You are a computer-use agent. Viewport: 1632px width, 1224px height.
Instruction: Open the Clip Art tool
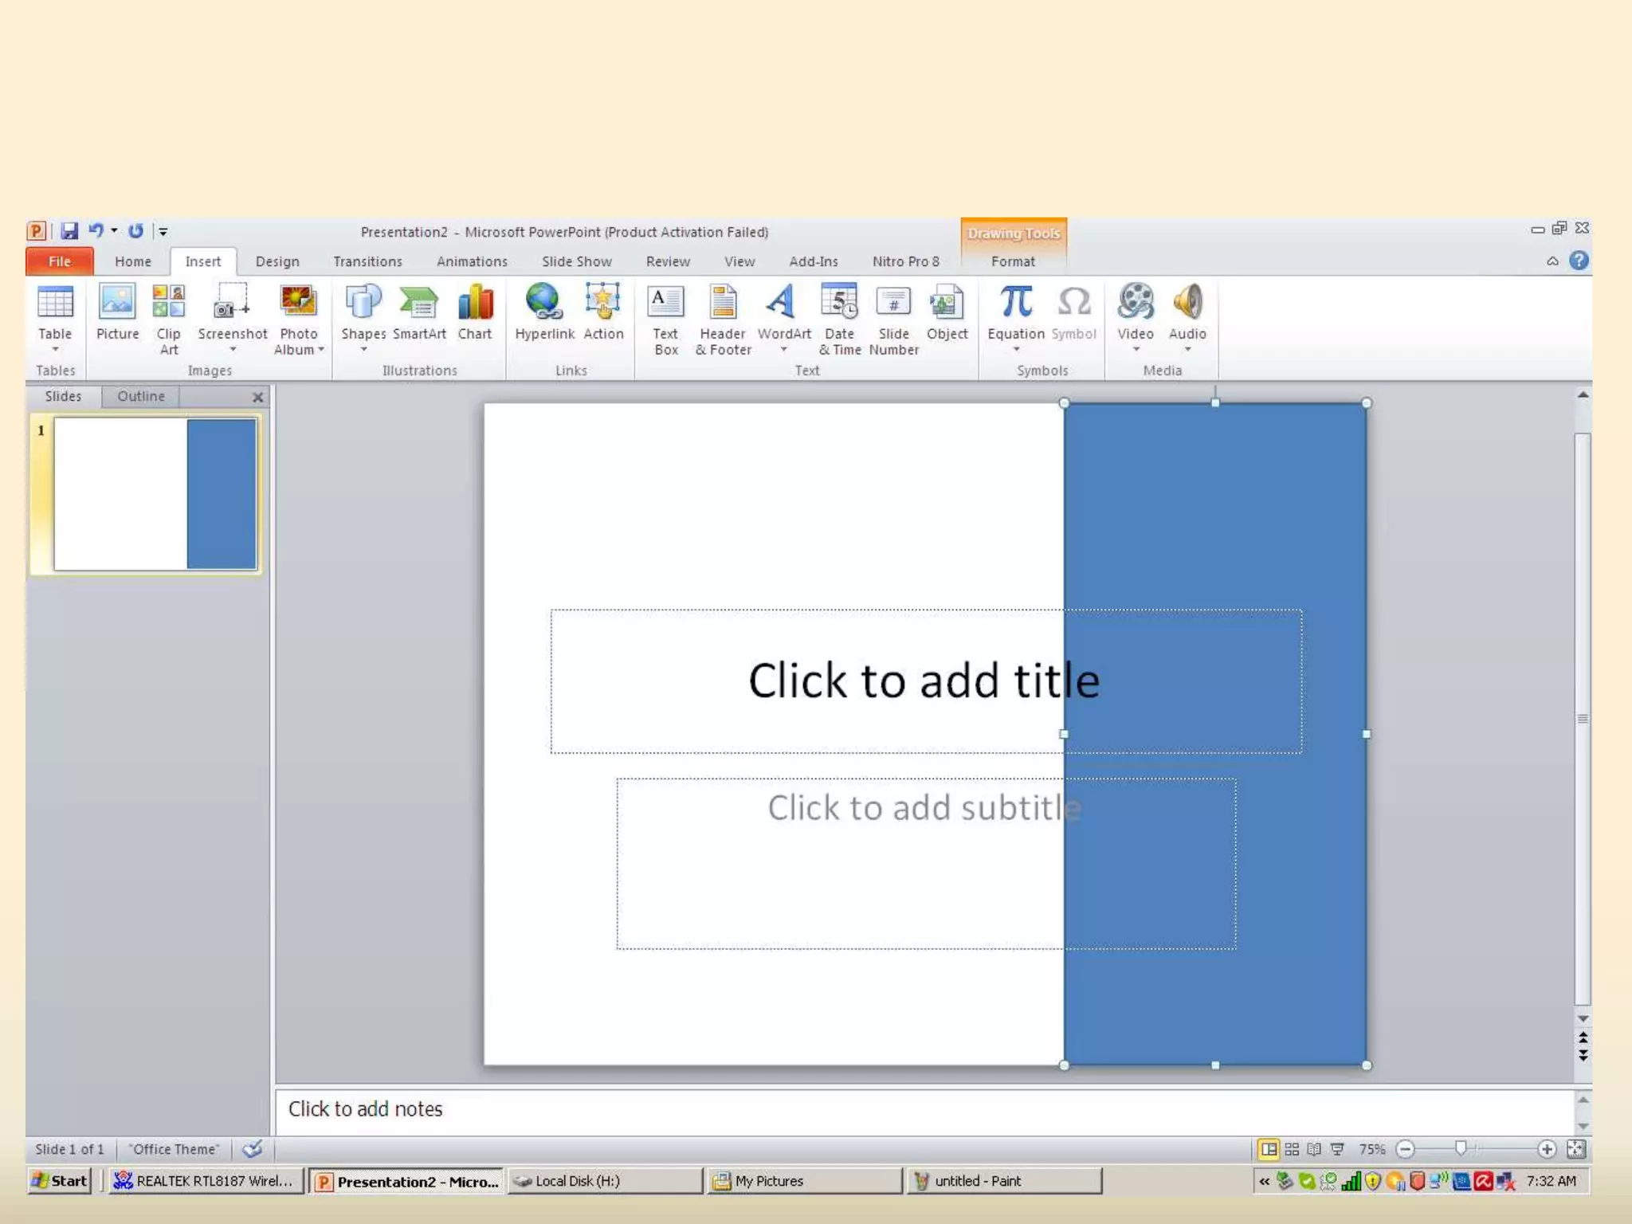tap(168, 319)
